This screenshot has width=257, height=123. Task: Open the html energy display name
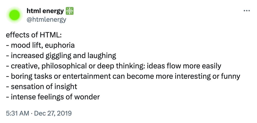45,11
